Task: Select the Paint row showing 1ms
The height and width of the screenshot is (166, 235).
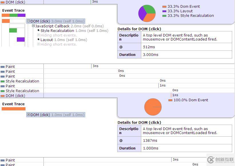Action: pos(117,86)
